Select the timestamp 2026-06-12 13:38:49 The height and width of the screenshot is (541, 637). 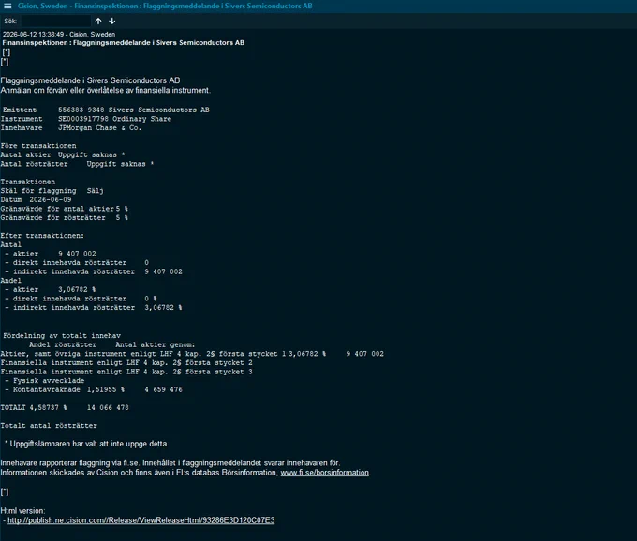click(34, 35)
